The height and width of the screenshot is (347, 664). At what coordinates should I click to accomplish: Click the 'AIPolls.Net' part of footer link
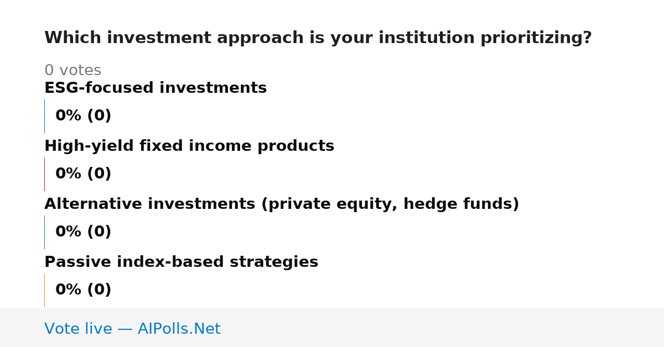pos(179,329)
